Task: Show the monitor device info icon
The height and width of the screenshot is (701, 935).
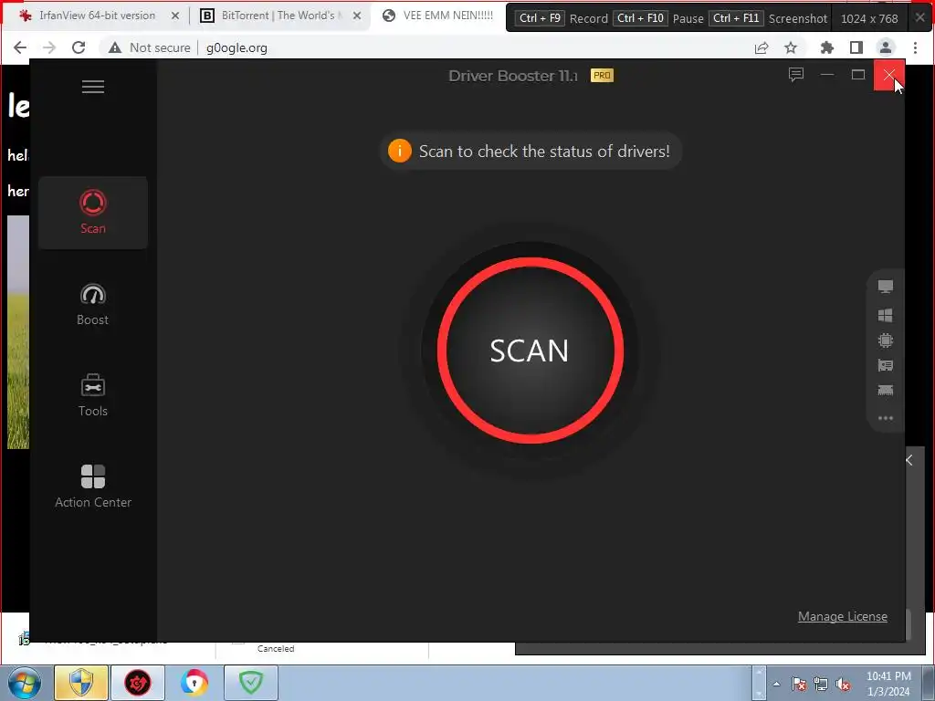Action: point(886,287)
